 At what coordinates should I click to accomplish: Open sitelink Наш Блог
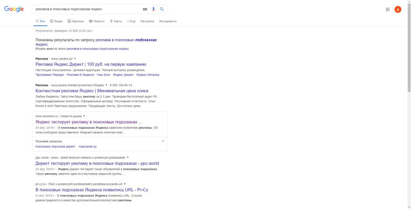[104, 75]
